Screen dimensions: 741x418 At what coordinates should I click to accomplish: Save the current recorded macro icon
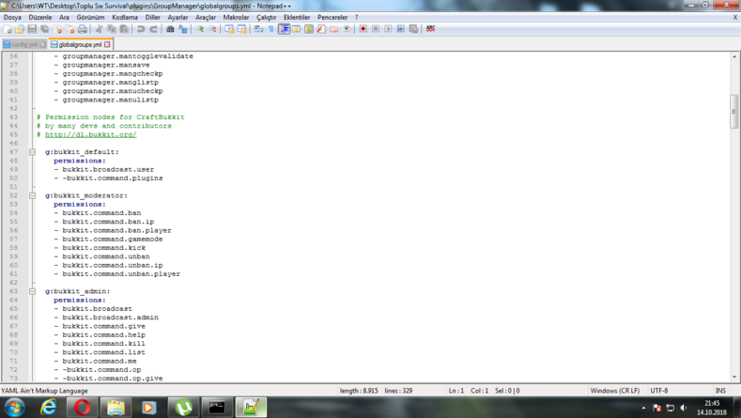pyautogui.click(x=413, y=29)
